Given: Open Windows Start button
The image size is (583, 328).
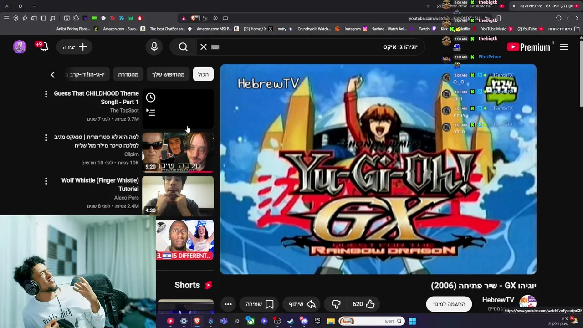Looking at the screenshot, I should pyautogui.click(x=412, y=321).
